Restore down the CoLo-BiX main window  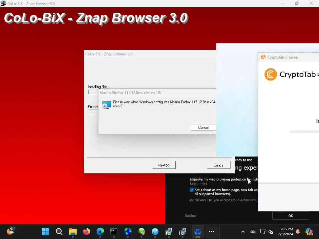coord(297,3)
